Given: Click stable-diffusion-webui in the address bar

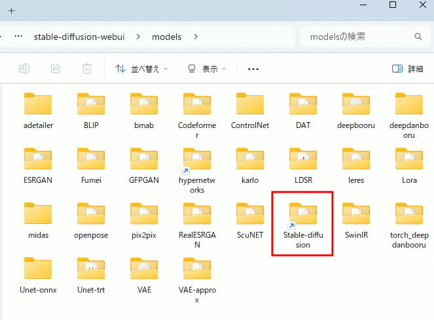Looking at the screenshot, I should tap(79, 37).
